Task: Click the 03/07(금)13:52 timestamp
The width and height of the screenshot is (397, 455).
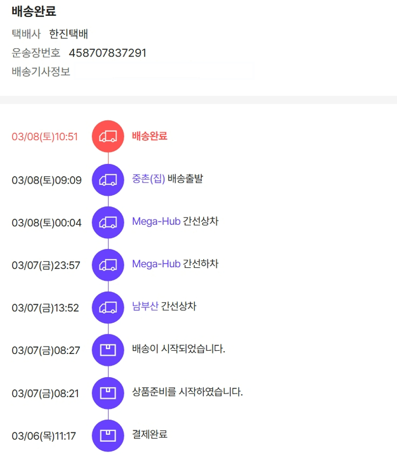Action: pyautogui.click(x=46, y=308)
